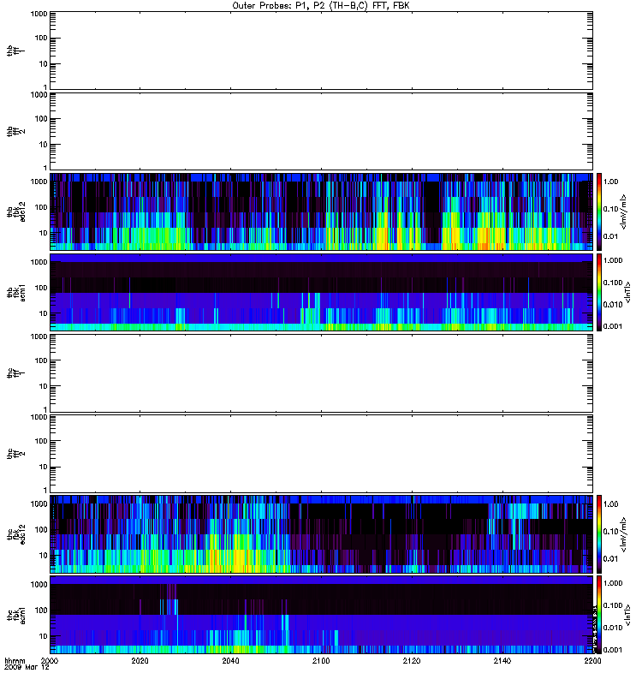Click the '0.001' label on thb scm1 color bar

coord(613,326)
